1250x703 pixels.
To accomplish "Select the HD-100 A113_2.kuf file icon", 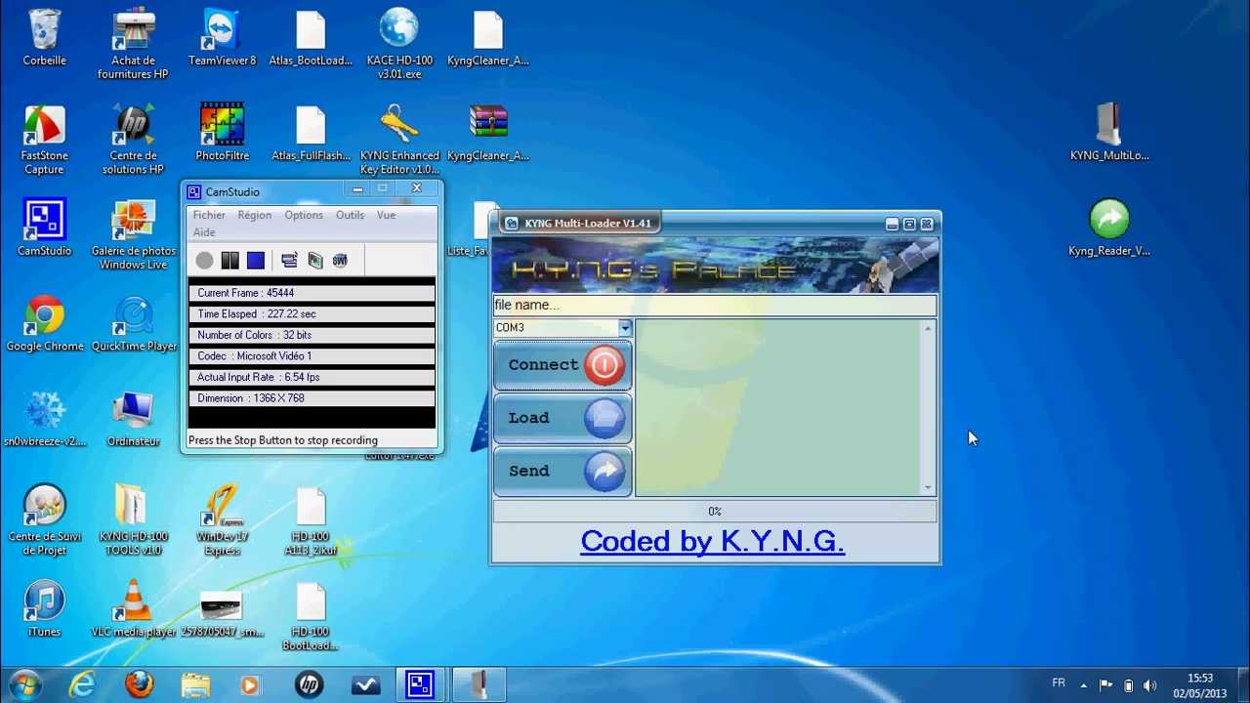I will pos(311,521).
